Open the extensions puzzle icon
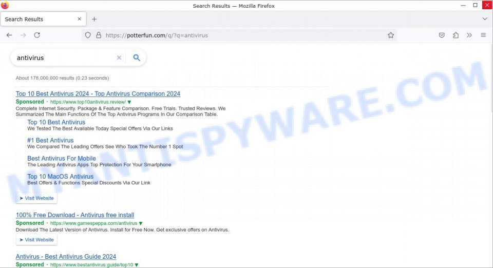493x268 pixels. [456, 35]
